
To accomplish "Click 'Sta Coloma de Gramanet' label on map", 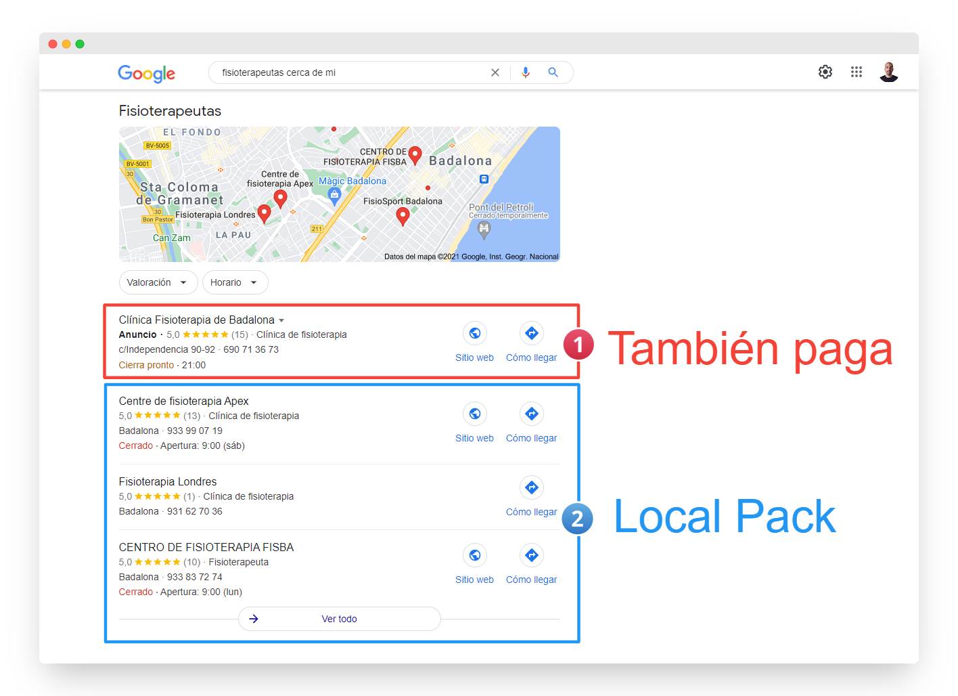I will pyautogui.click(x=180, y=194).
